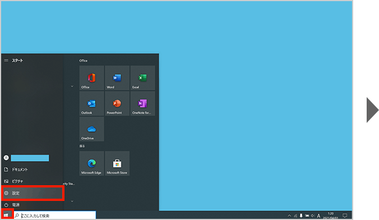This screenshot has width=379, height=220.
Task: Open Documents (ドキュメント) folder
Action: point(33,169)
